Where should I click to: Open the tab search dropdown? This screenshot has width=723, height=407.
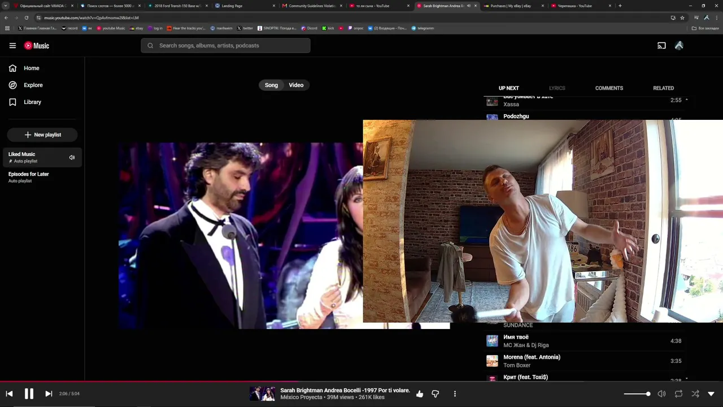(6, 6)
